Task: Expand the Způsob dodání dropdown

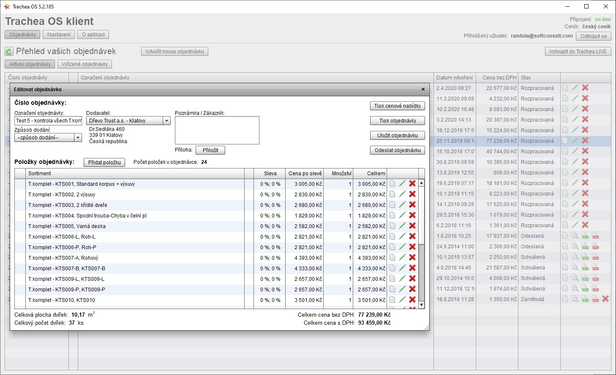Action: pos(78,138)
